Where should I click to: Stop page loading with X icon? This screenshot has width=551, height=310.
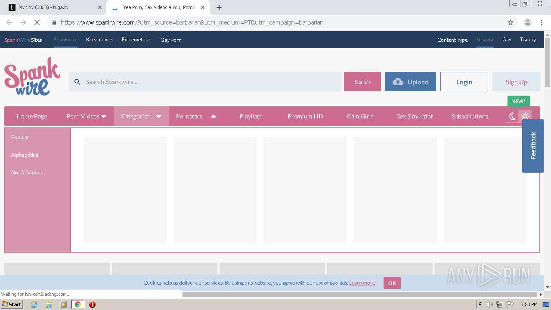click(37, 22)
